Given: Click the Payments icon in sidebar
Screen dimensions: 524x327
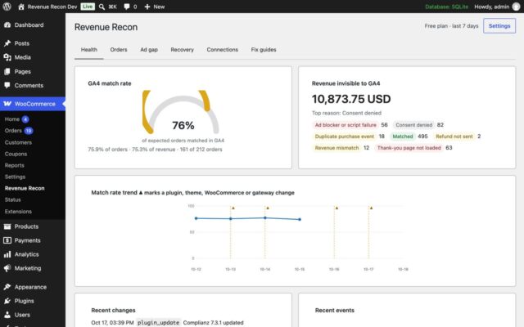Looking at the screenshot, I should coord(7,240).
